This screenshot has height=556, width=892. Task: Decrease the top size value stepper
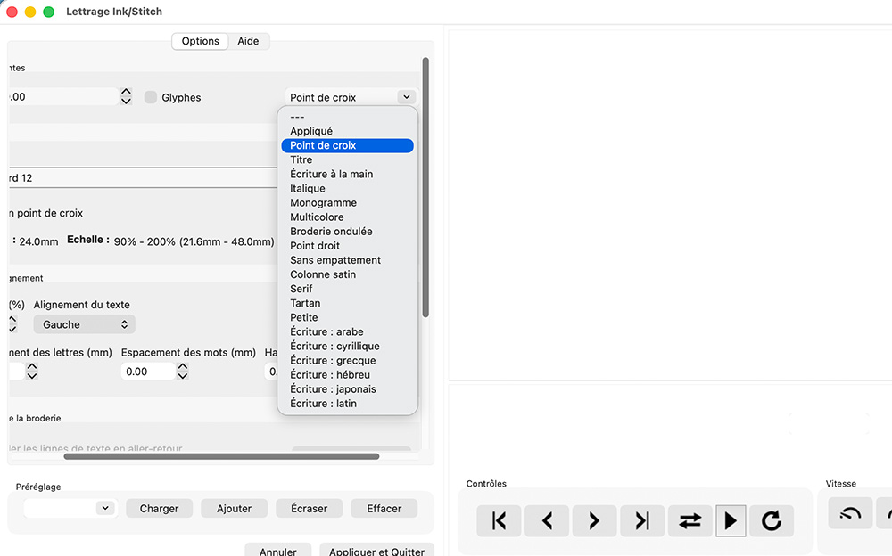click(127, 102)
